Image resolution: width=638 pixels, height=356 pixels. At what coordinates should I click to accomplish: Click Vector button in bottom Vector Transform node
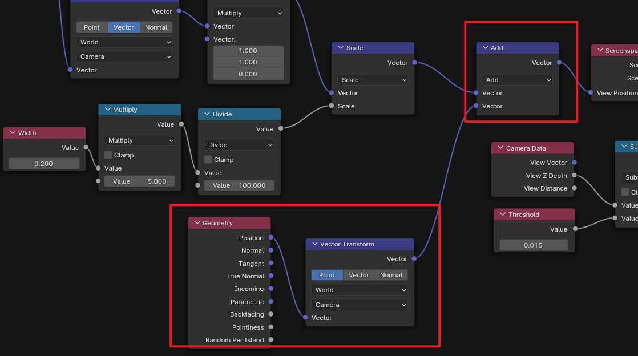coord(358,275)
